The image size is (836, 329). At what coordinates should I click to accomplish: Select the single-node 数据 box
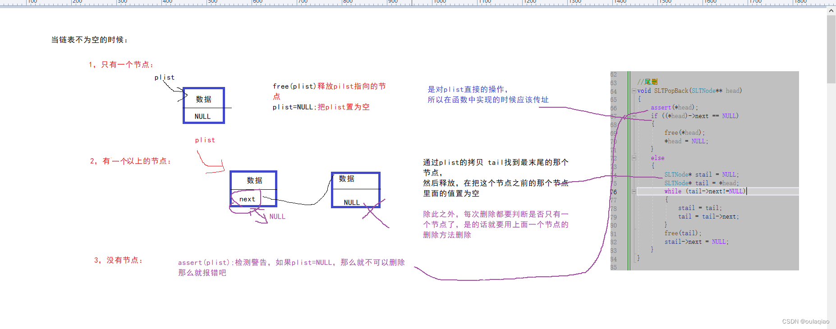click(204, 99)
